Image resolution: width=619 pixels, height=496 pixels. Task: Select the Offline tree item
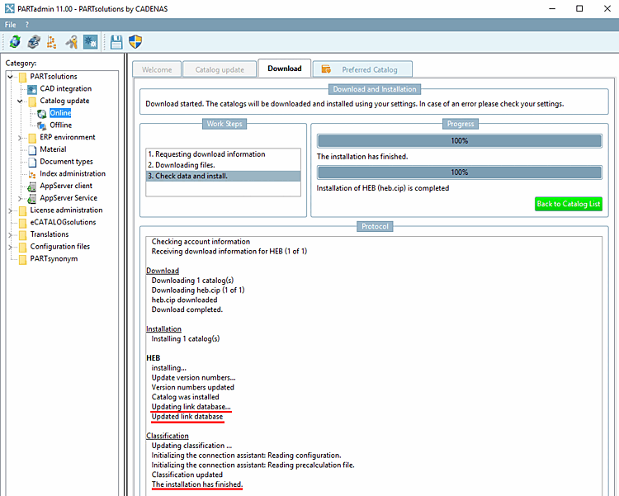tap(61, 125)
